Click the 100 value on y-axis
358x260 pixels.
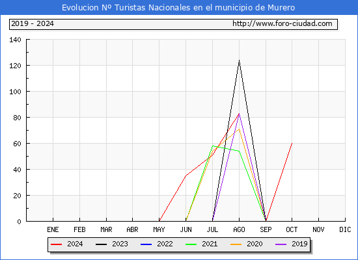(15, 92)
